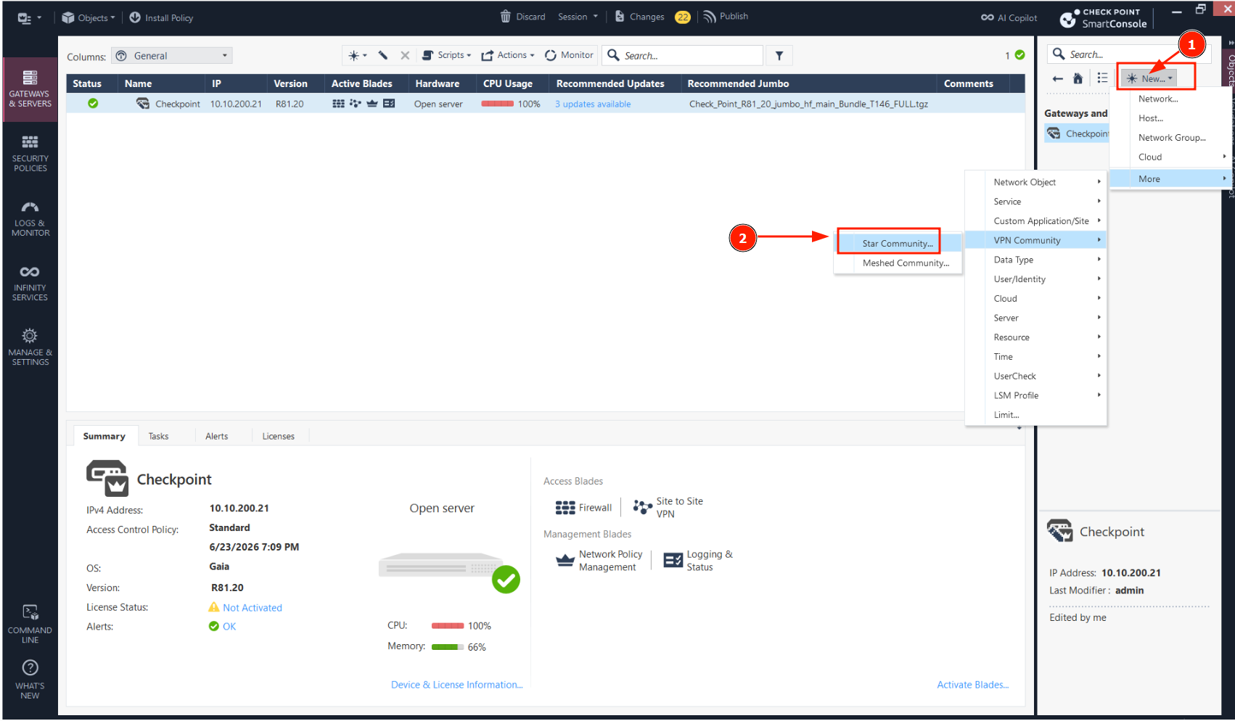
Task: Click the CPU 100% bar in the summary
Action: (448, 626)
